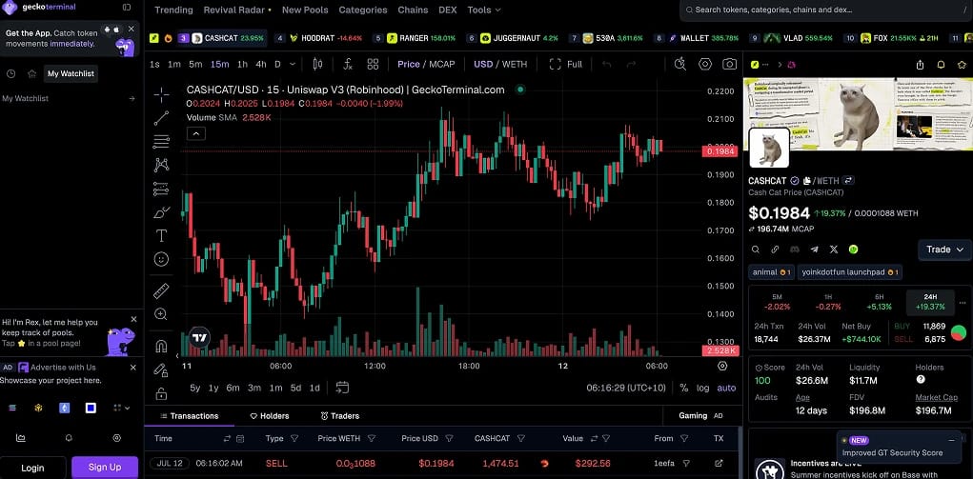The width and height of the screenshot is (973, 479).
Task: Click the animal category tag
Action: (771, 271)
